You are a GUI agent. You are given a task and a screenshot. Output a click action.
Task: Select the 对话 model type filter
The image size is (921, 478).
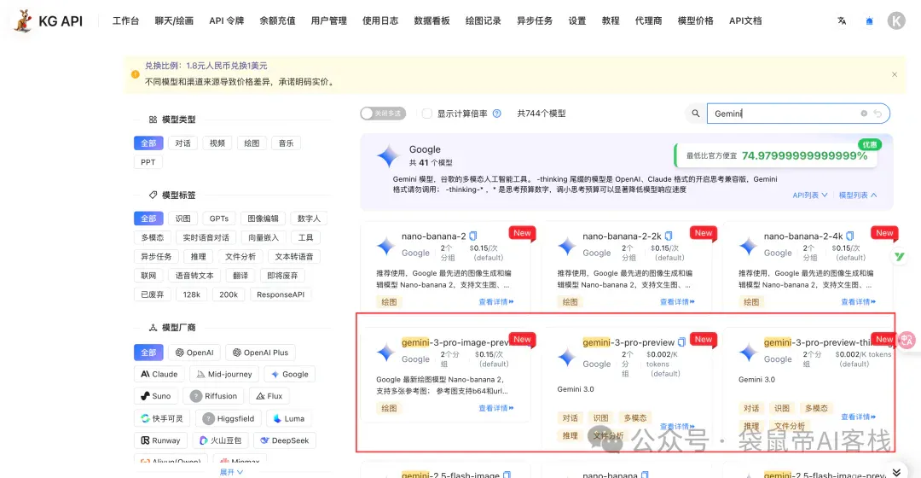click(x=182, y=143)
